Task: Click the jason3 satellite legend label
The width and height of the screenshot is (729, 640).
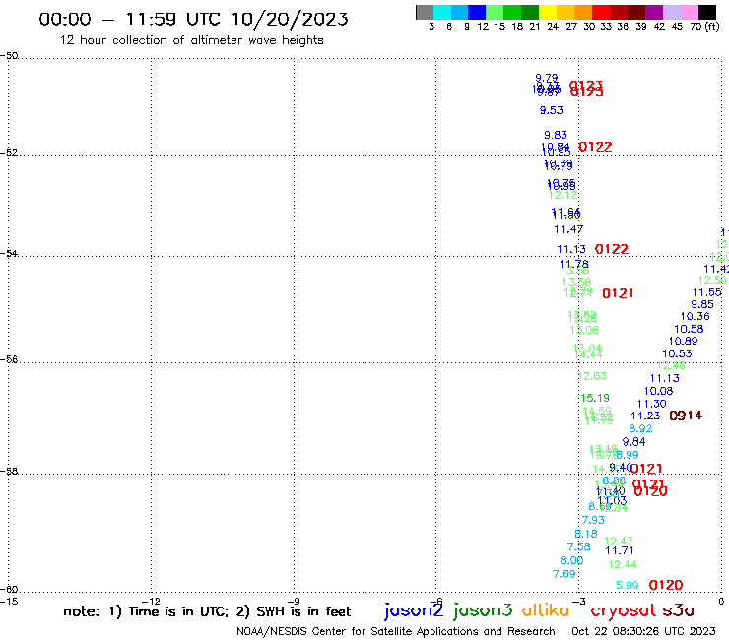Action: click(483, 610)
